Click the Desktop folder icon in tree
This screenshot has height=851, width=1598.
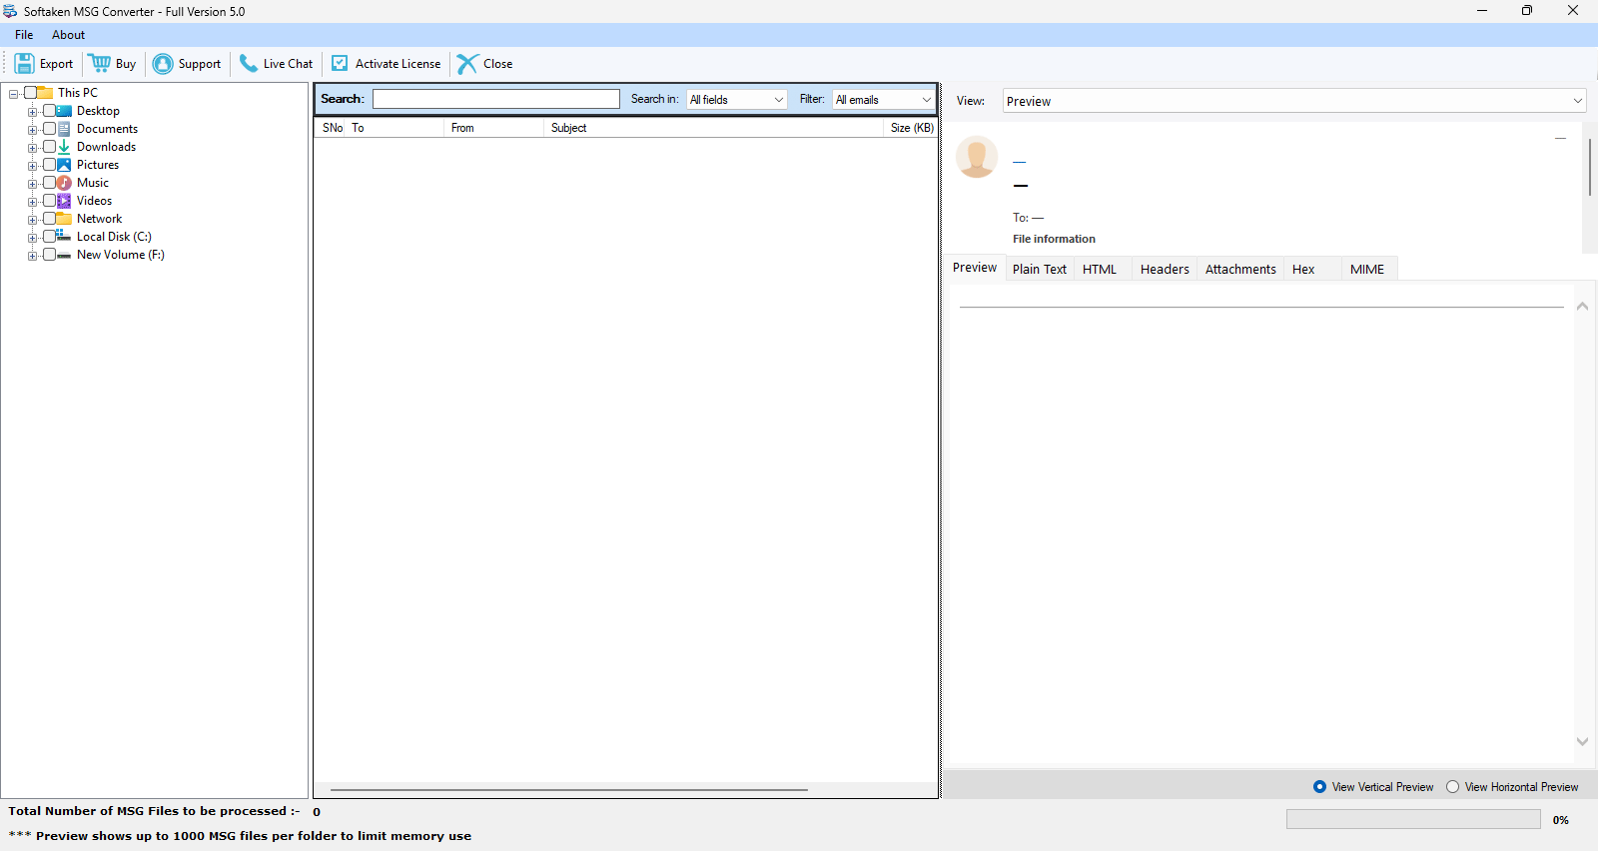[64, 111]
